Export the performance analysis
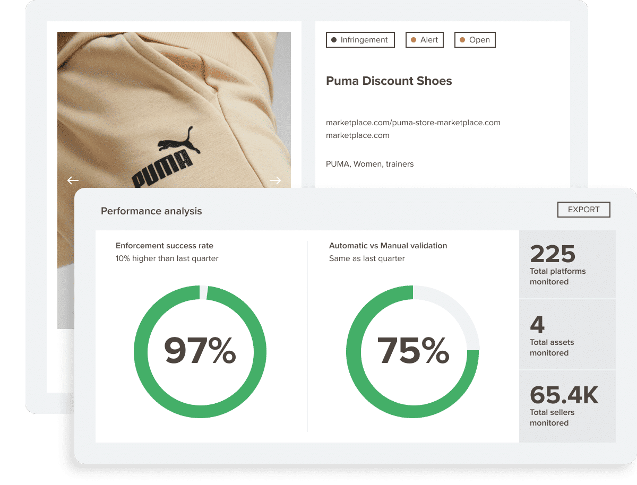 click(x=583, y=210)
